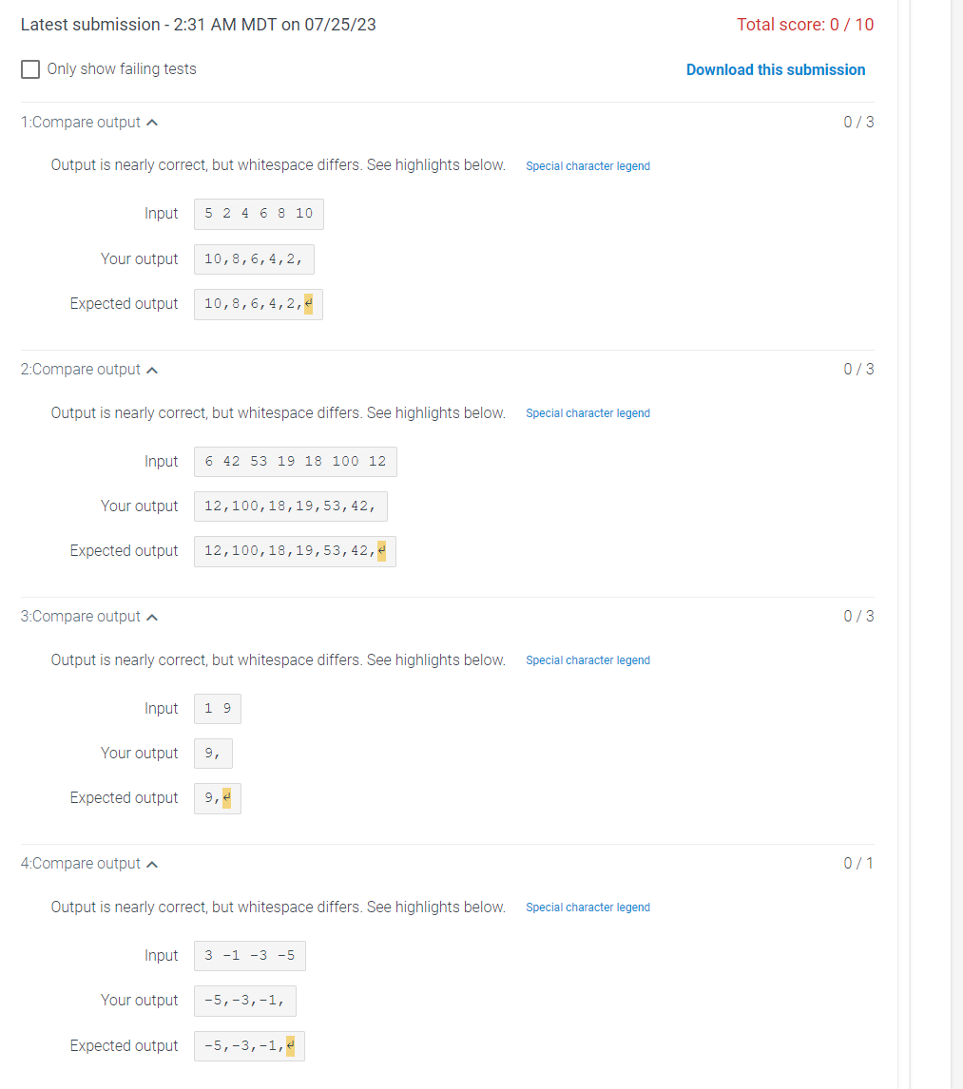Click the 'Total score: 0 / 10' text
The height and width of the screenshot is (1089, 963).
pyautogui.click(x=805, y=24)
